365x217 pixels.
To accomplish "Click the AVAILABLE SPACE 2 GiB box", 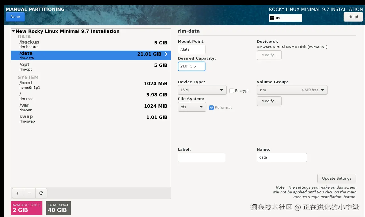I will tap(27, 208).
